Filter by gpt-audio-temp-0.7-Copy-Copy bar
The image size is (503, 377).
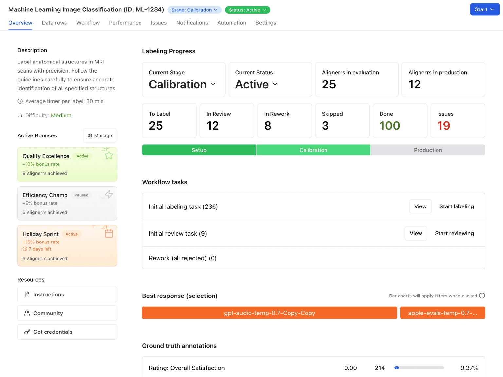click(269, 313)
